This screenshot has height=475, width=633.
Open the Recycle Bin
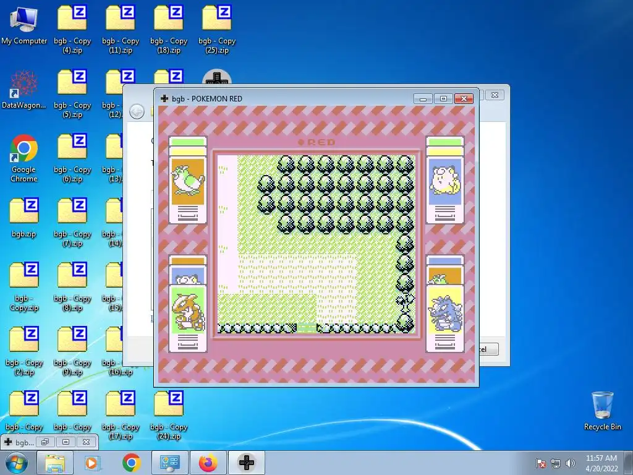click(x=602, y=411)
